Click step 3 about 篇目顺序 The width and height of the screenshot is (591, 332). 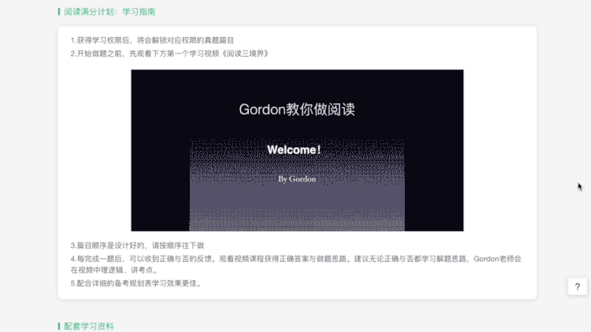[137, 245]
